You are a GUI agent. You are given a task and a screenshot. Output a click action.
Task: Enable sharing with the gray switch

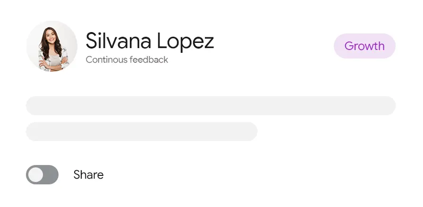[x=42, y=175]
